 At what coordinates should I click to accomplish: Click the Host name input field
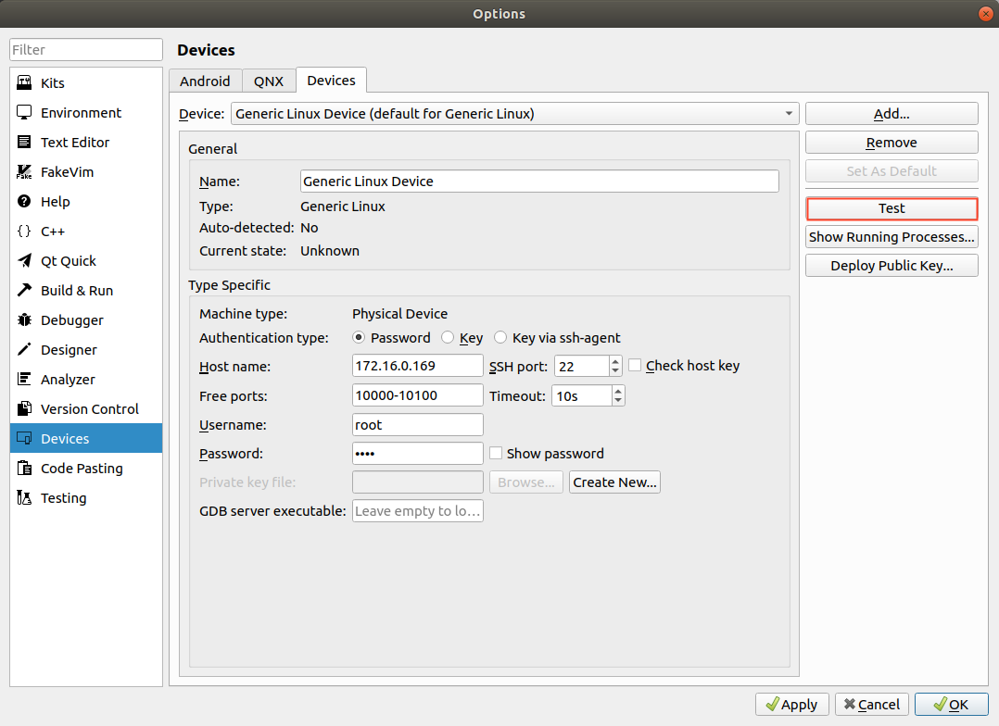tap(418, 366)
